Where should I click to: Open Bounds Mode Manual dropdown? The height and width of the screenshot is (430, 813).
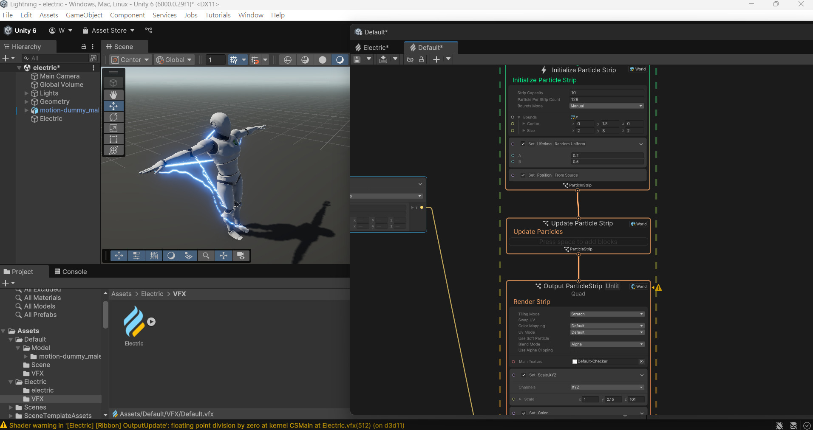(606, 106)
